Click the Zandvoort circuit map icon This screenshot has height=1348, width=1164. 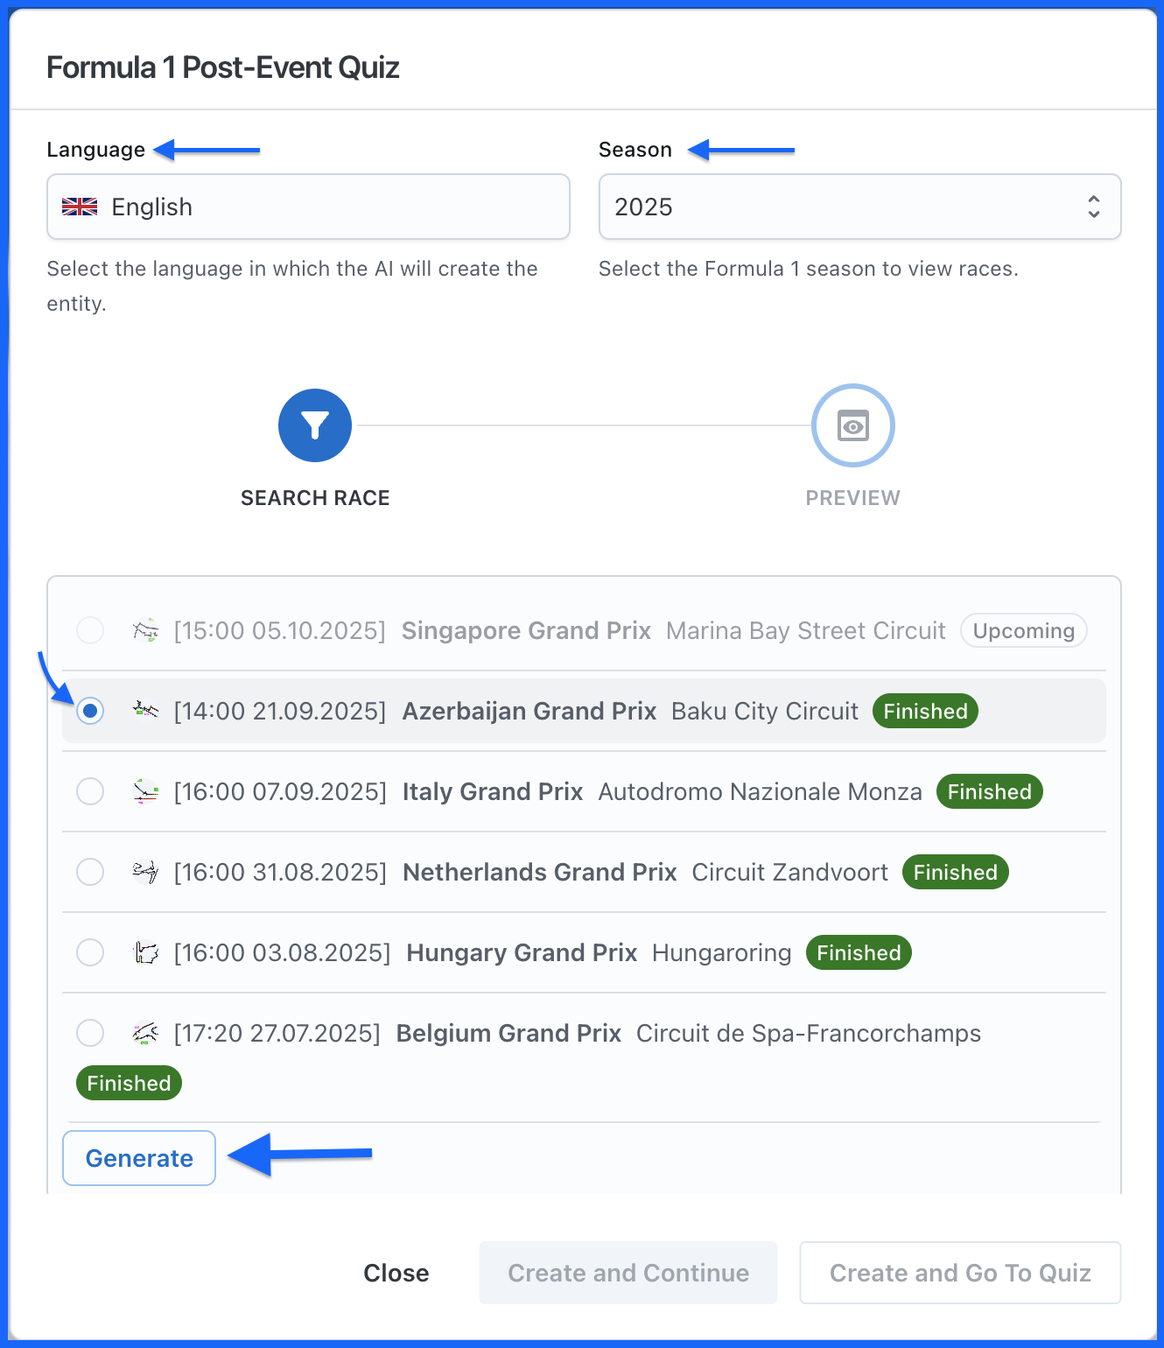(x=145, y=872)
